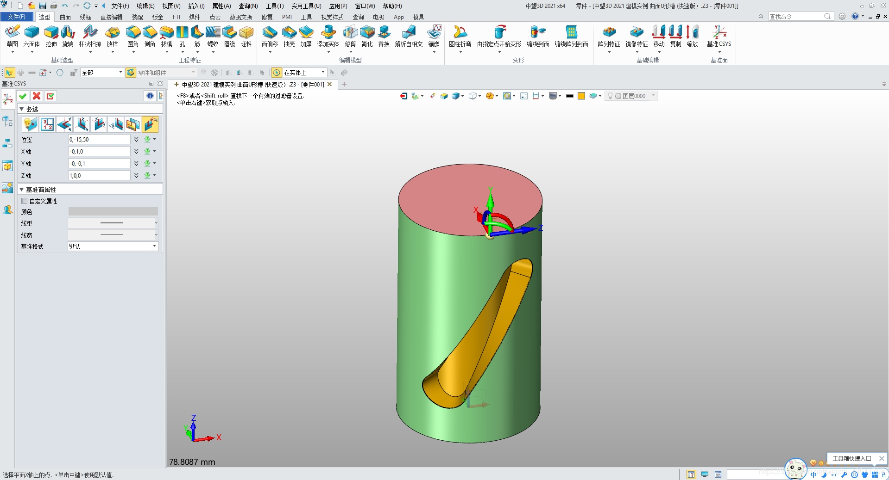The width and height of the screenshot is (889, 480).
Task: Switch to the 曲面 ribbon tab
Action: 65,17
